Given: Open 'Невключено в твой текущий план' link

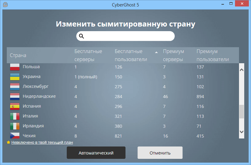Looking at the screenshot, I should (x=42, y=142).
